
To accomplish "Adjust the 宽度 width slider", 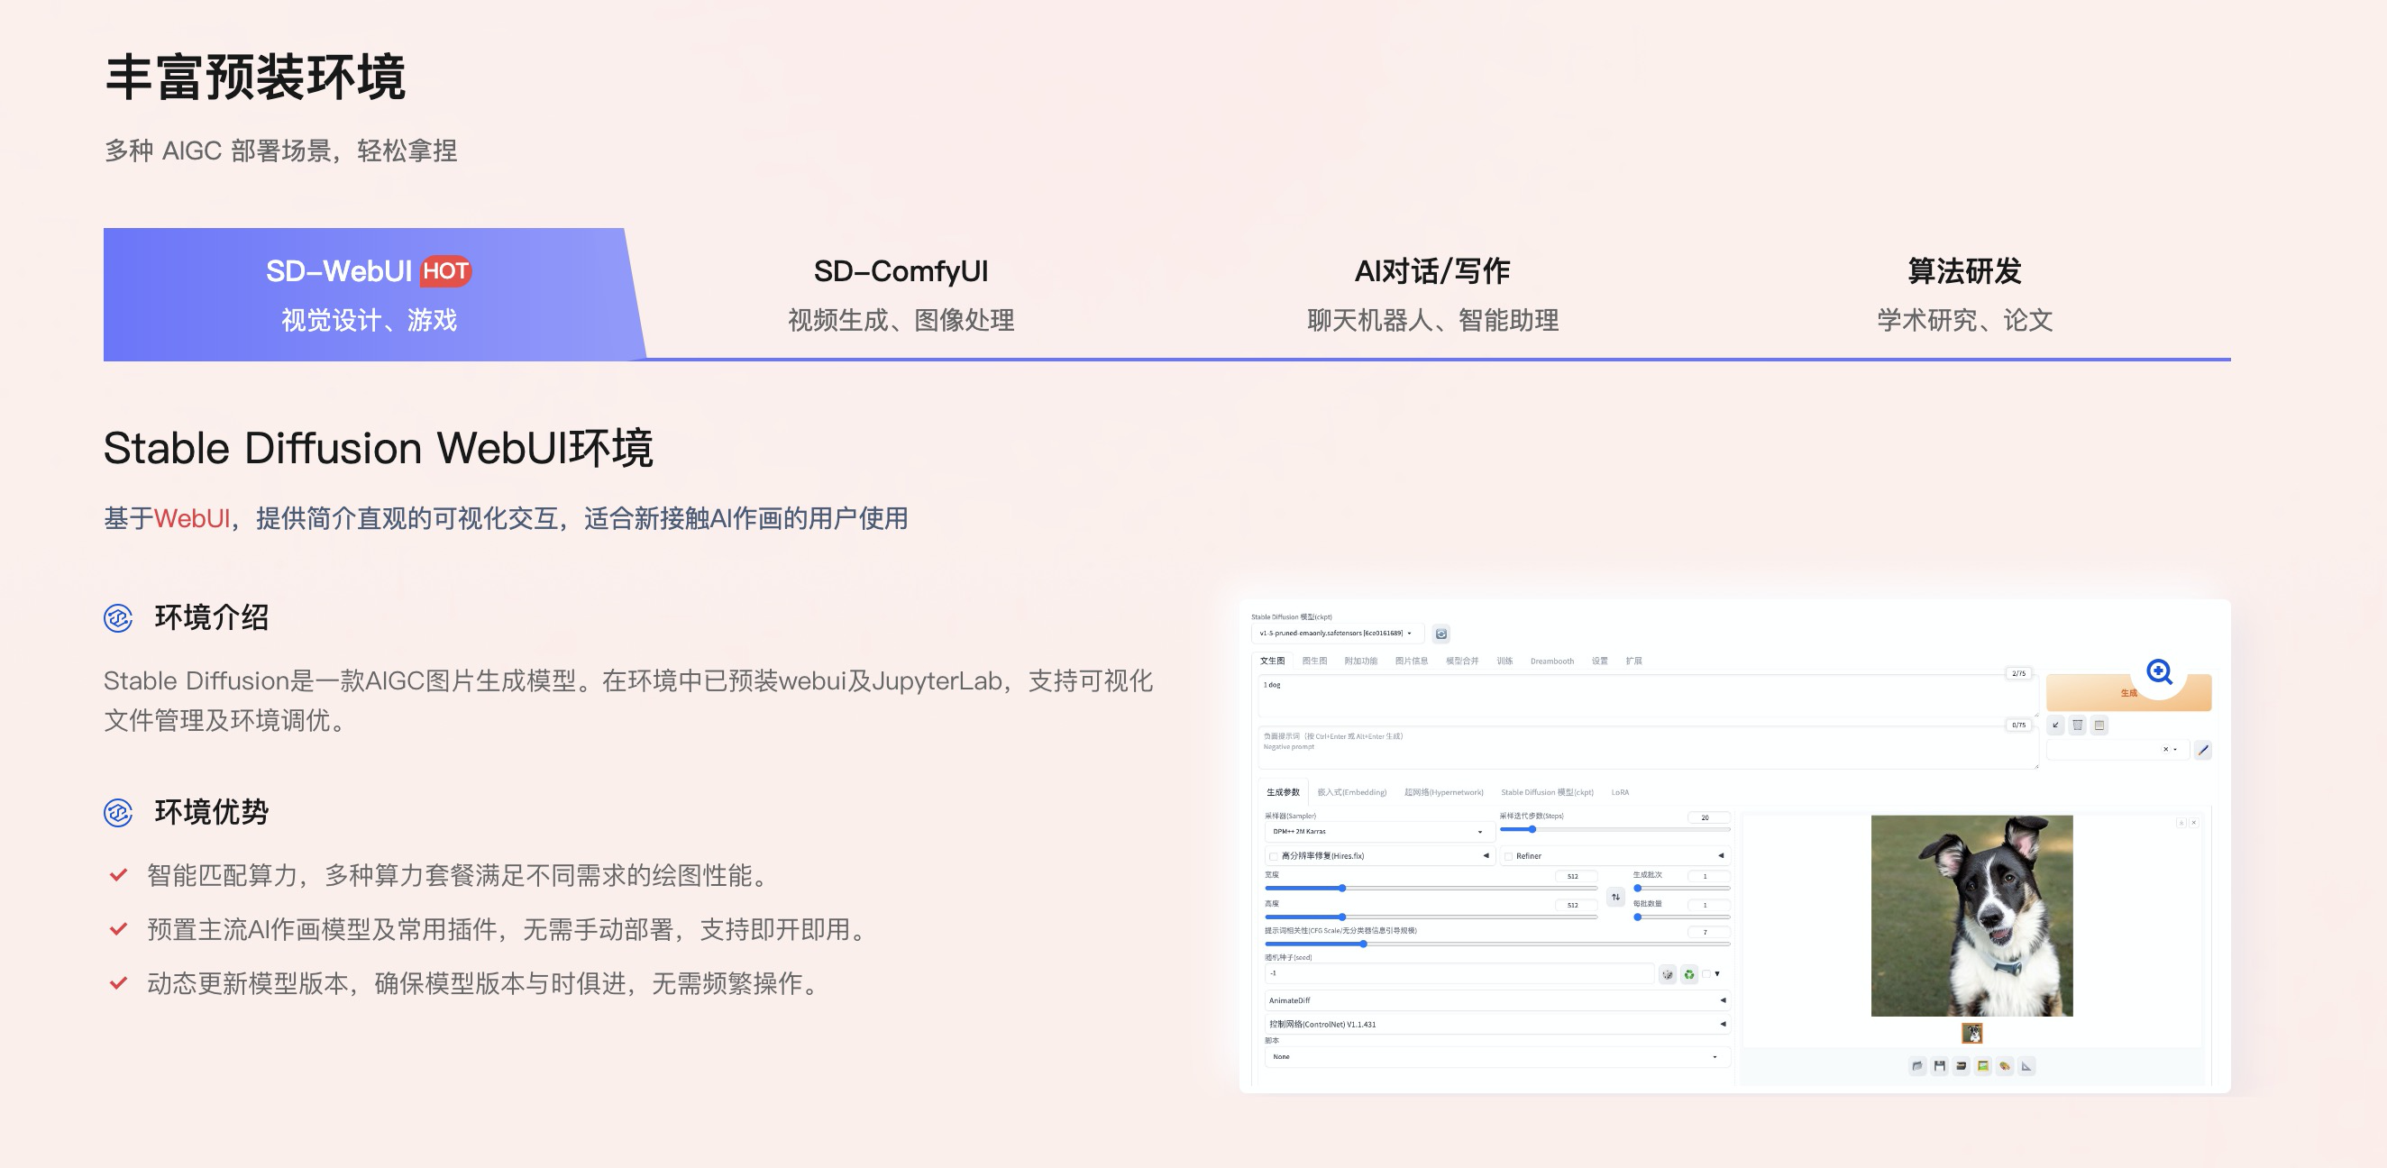I will click(1431, 889).
